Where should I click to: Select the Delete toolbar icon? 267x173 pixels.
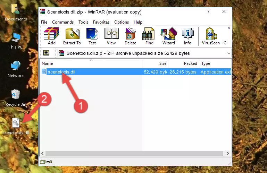click(x=131, y=36)
